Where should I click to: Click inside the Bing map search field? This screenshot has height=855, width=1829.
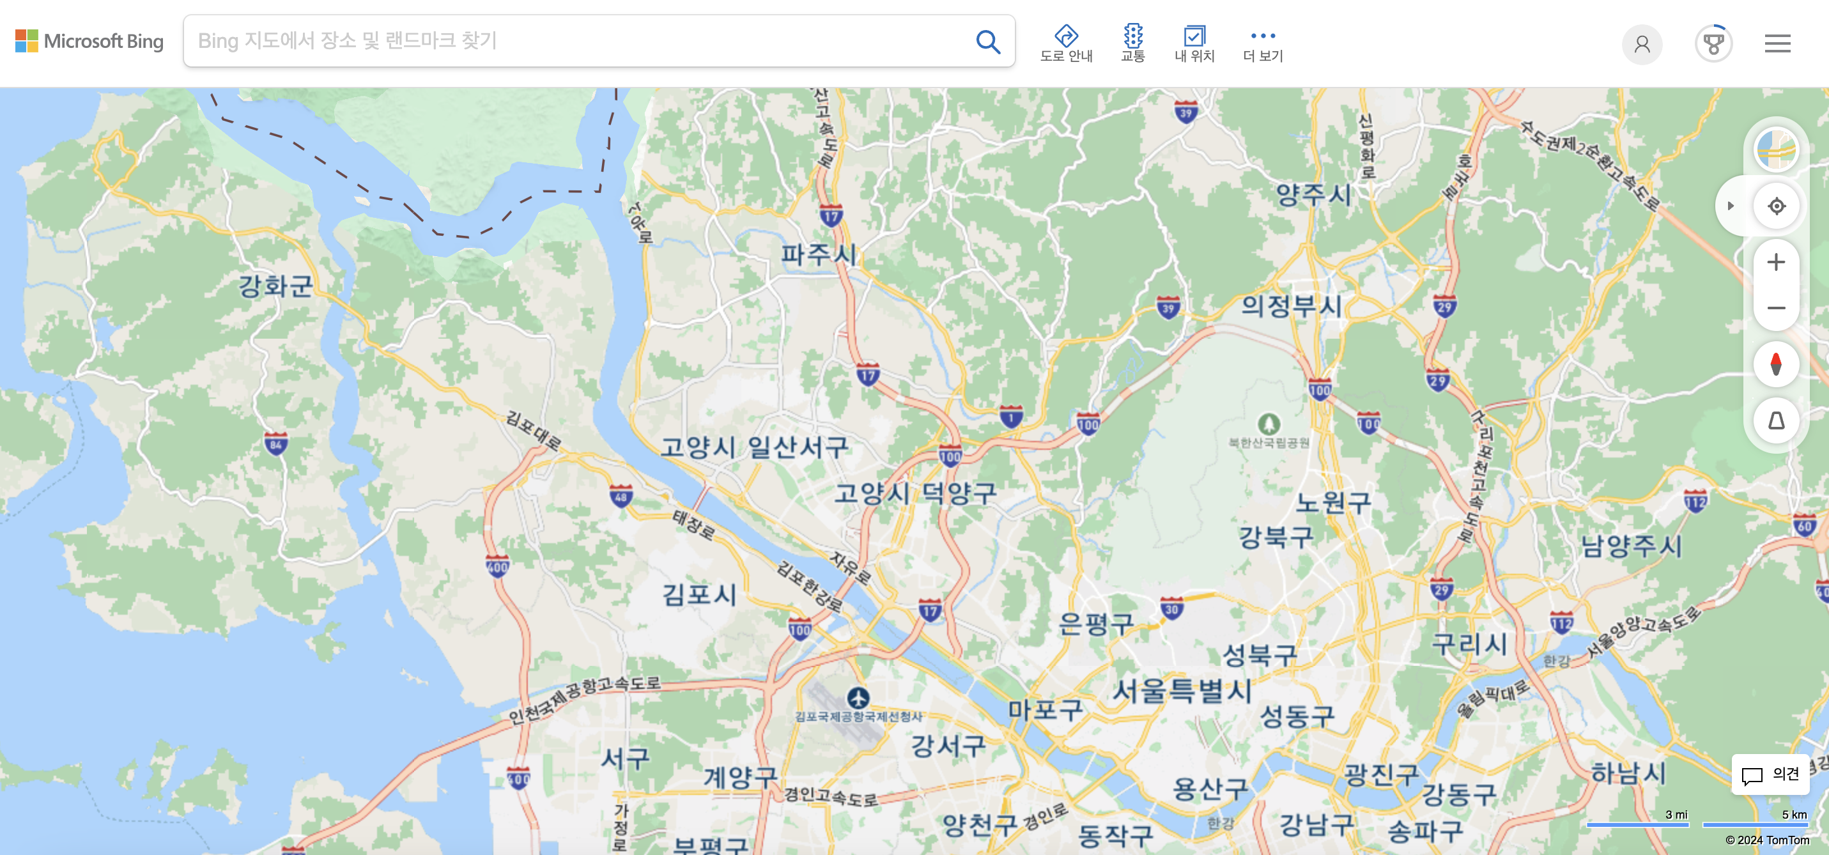tap(568, 41)
